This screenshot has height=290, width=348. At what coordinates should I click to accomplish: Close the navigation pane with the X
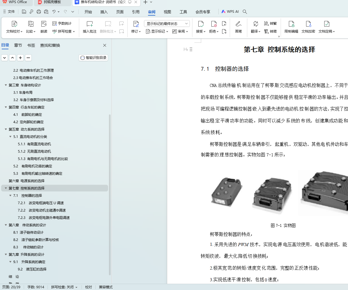[105, 45]
